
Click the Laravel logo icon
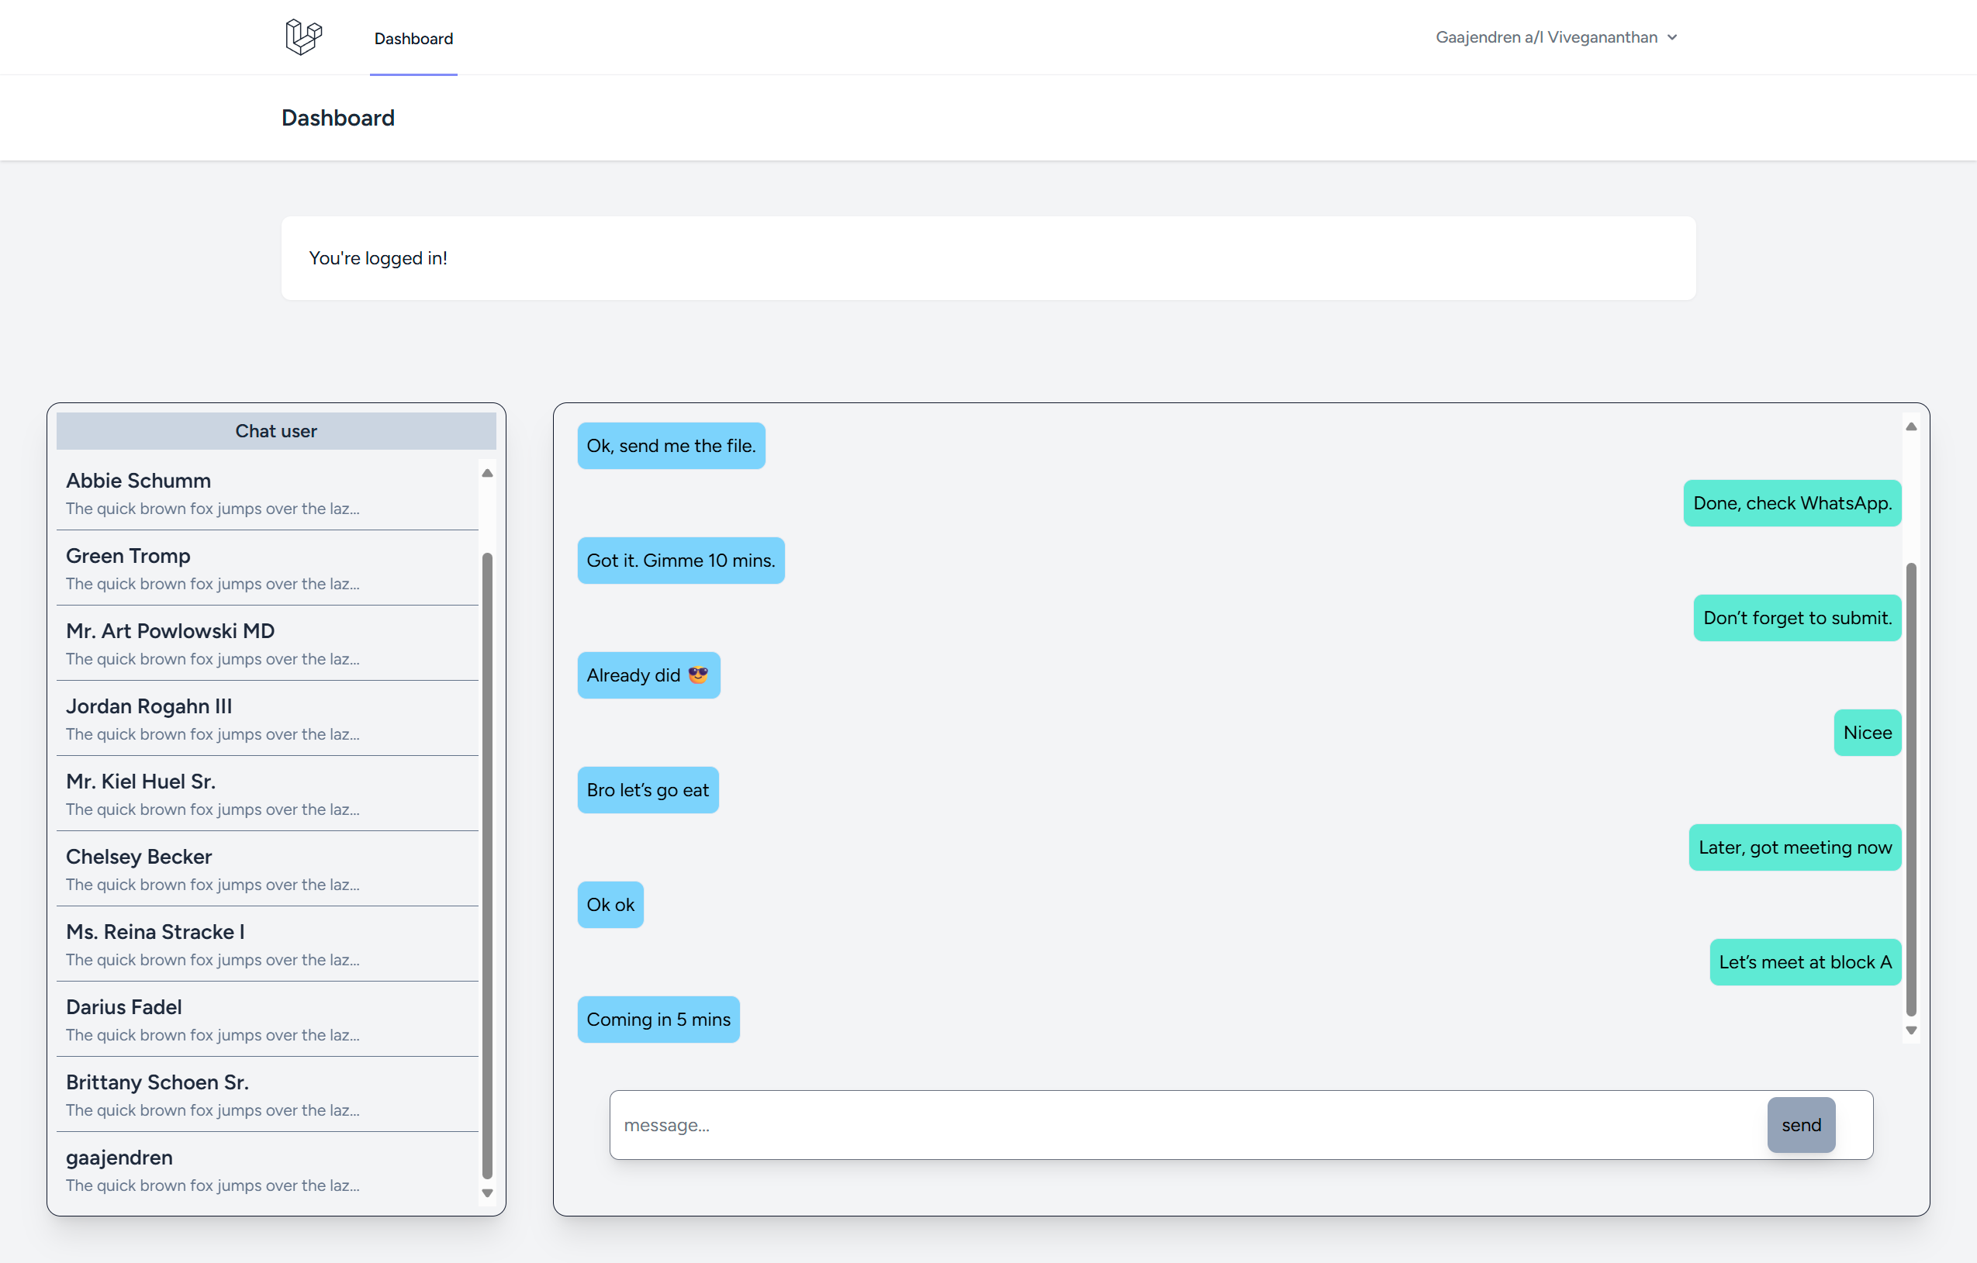[x=303, y=37]
